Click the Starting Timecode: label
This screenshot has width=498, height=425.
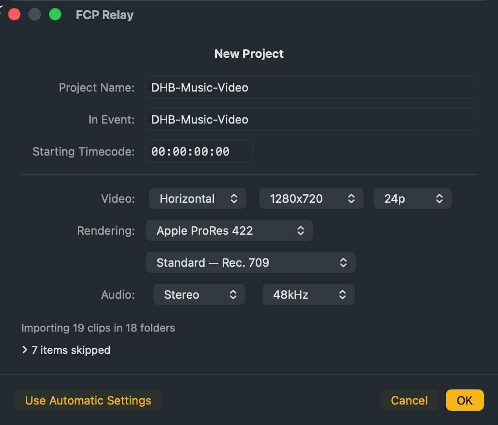[x=84, y=152]
